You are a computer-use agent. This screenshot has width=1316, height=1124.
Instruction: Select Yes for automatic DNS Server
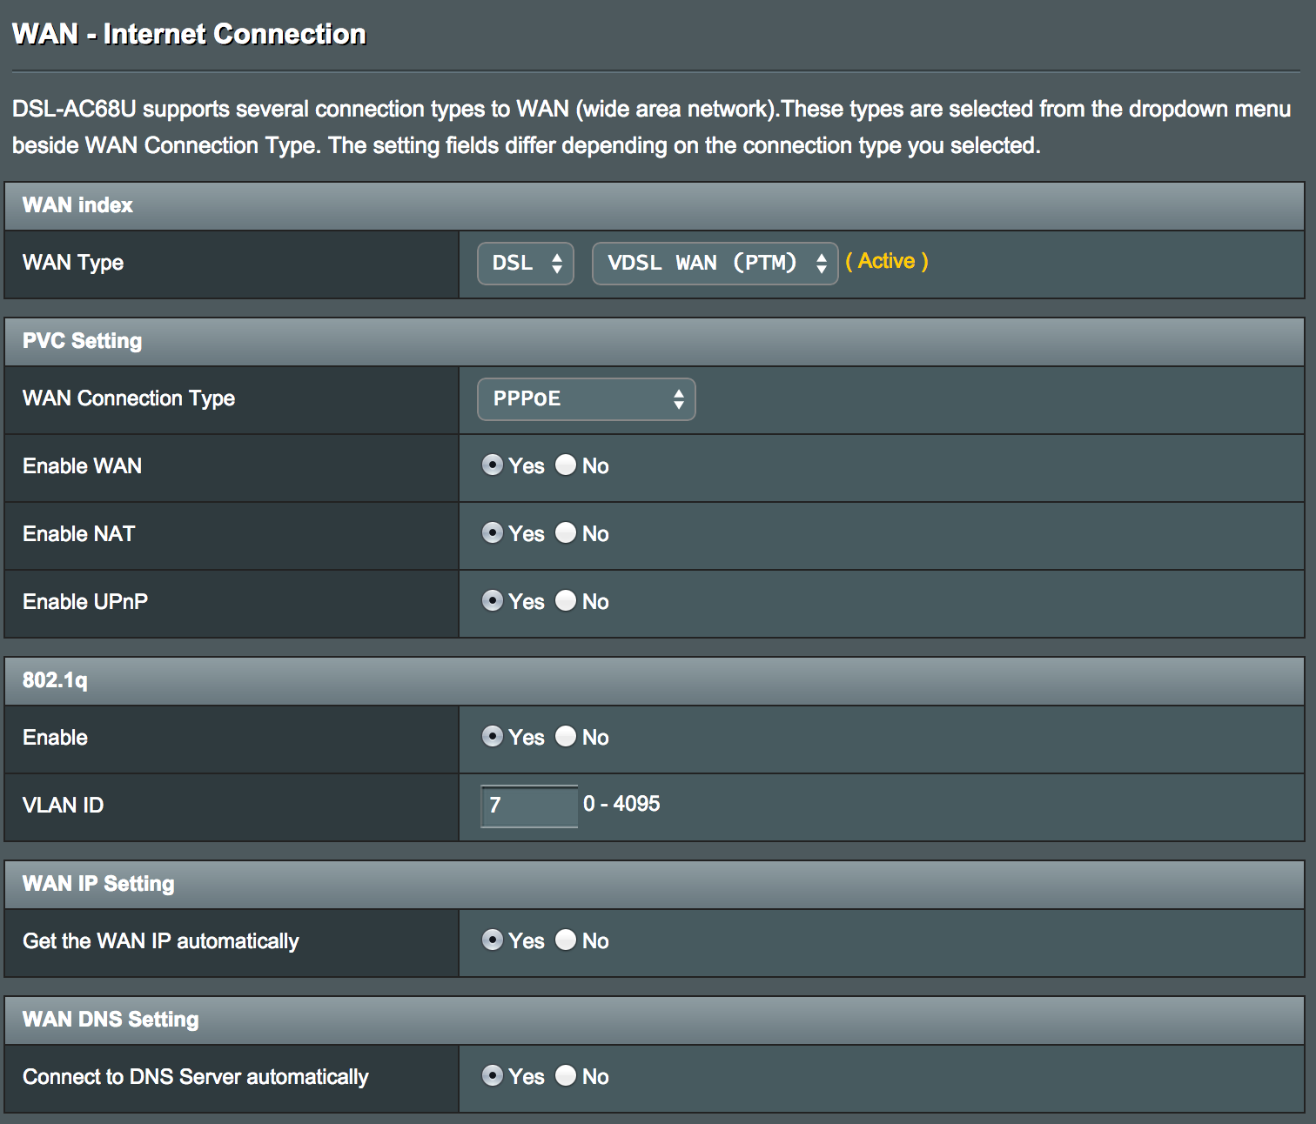click(x=493, y=1076)
